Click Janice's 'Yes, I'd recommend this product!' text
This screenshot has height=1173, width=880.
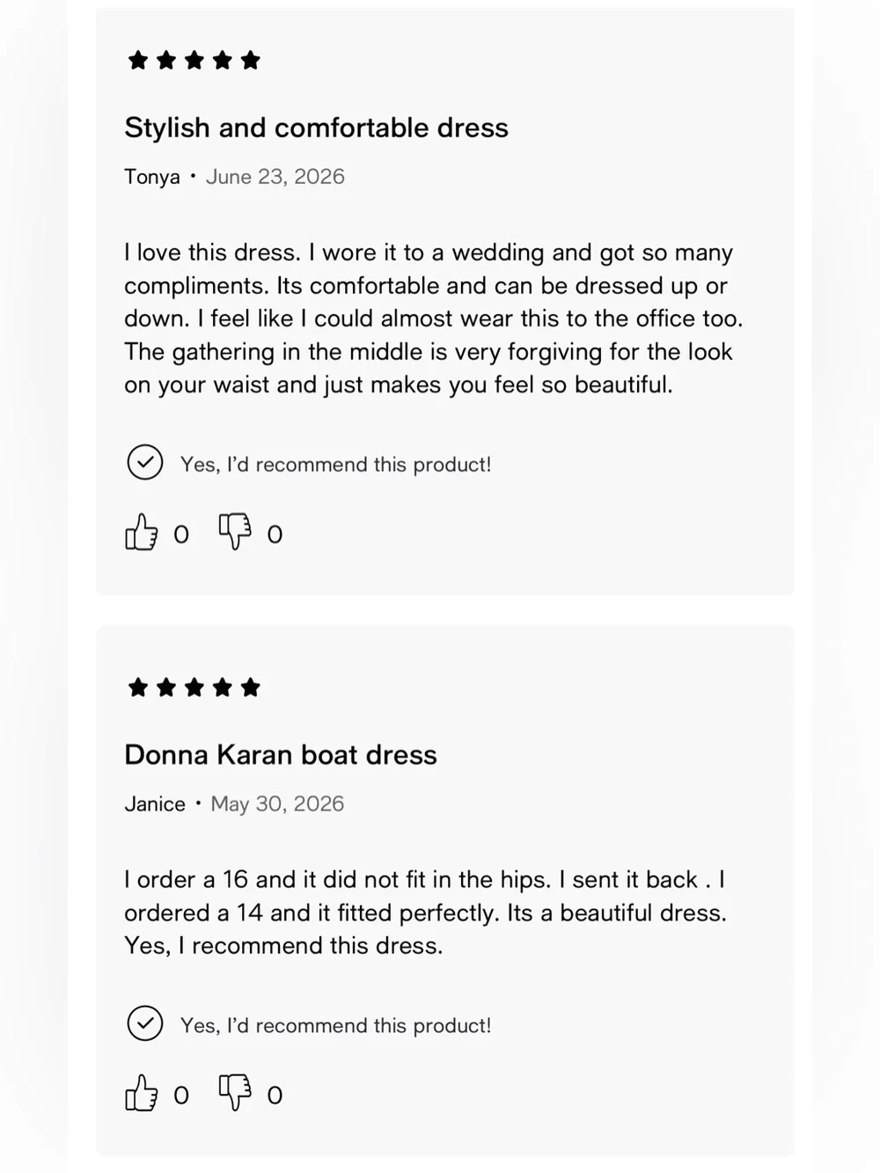tap(336, 1025)
